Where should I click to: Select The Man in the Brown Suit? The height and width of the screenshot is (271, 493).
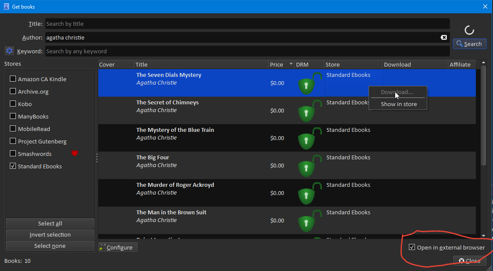pyautogui.click(x=287, y=220)
